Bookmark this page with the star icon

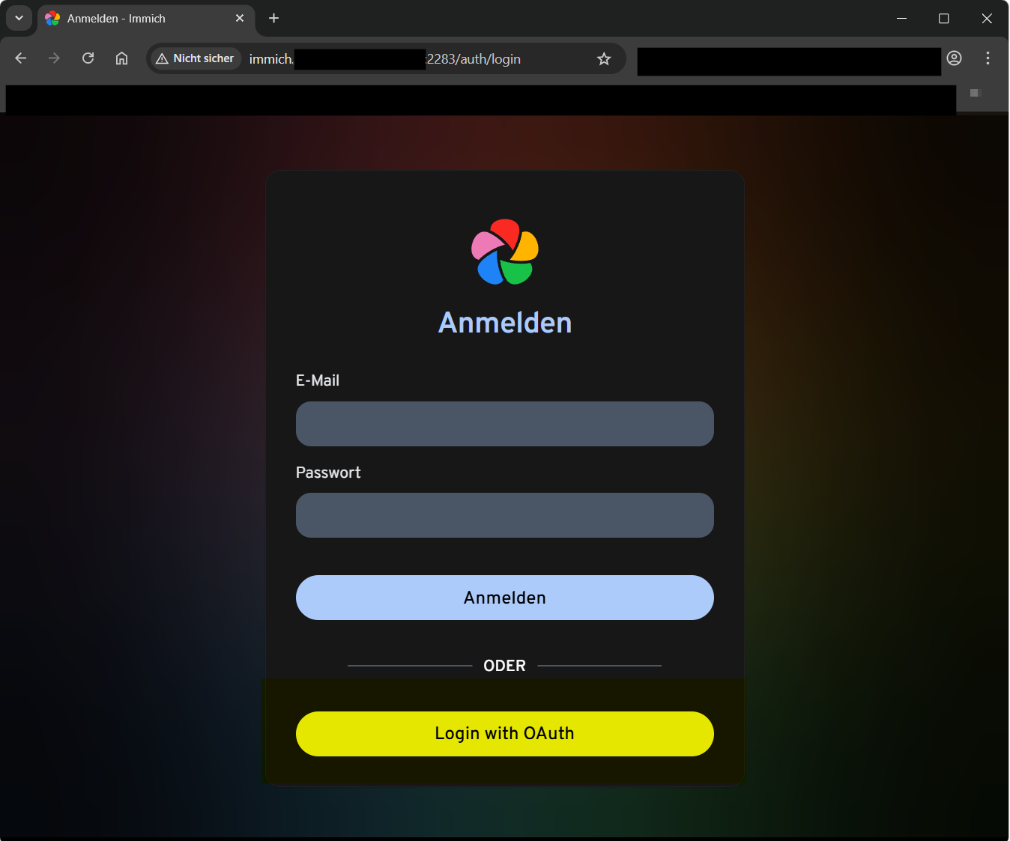click(x=604, y=59)
